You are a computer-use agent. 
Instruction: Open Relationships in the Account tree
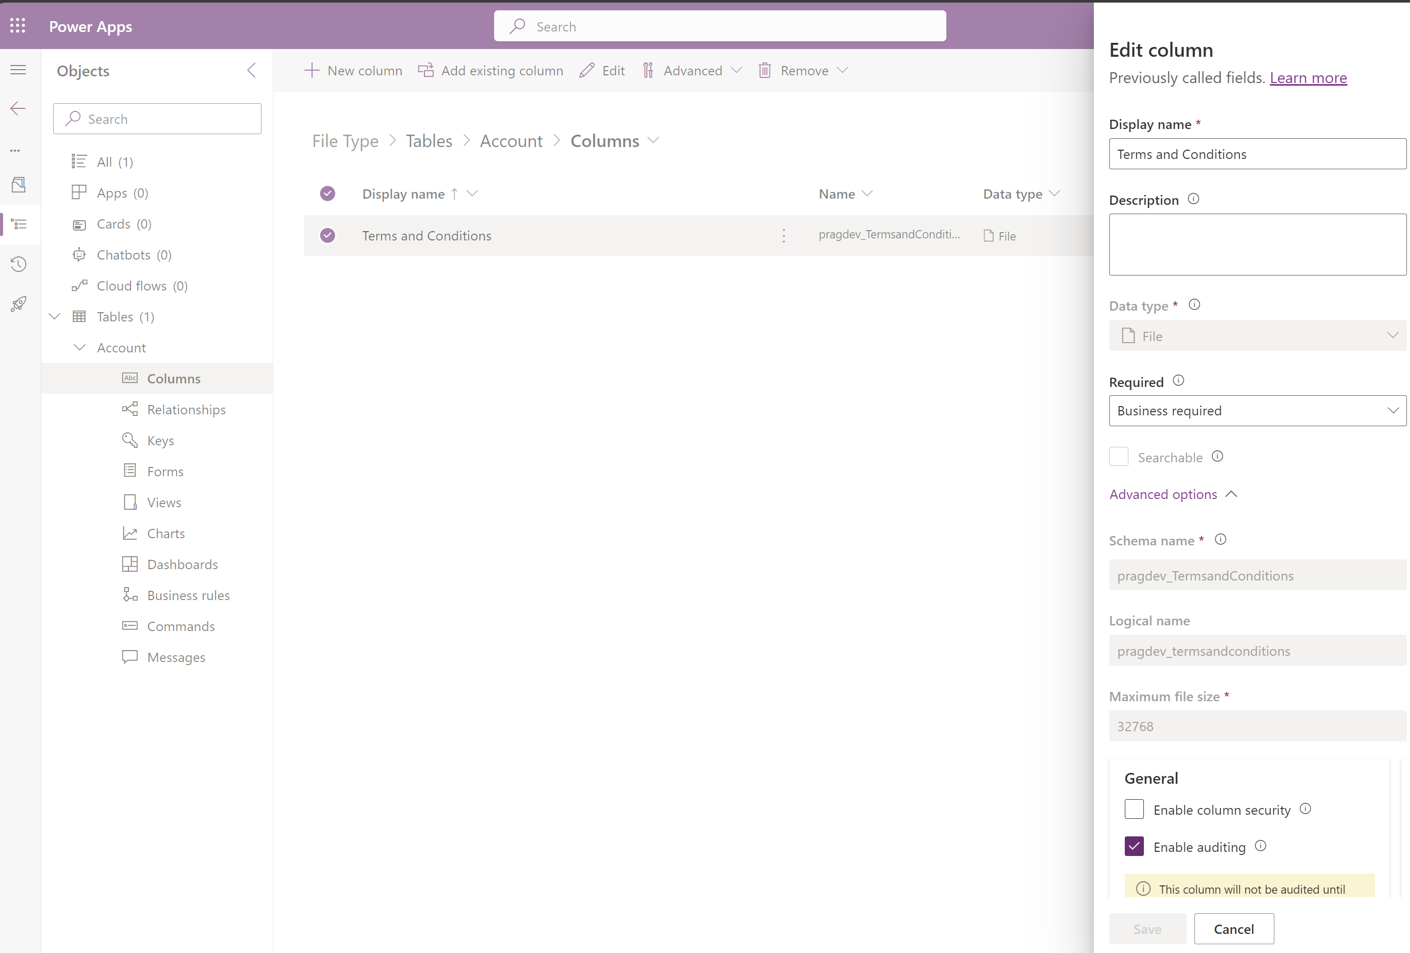[x=186, y=410]
